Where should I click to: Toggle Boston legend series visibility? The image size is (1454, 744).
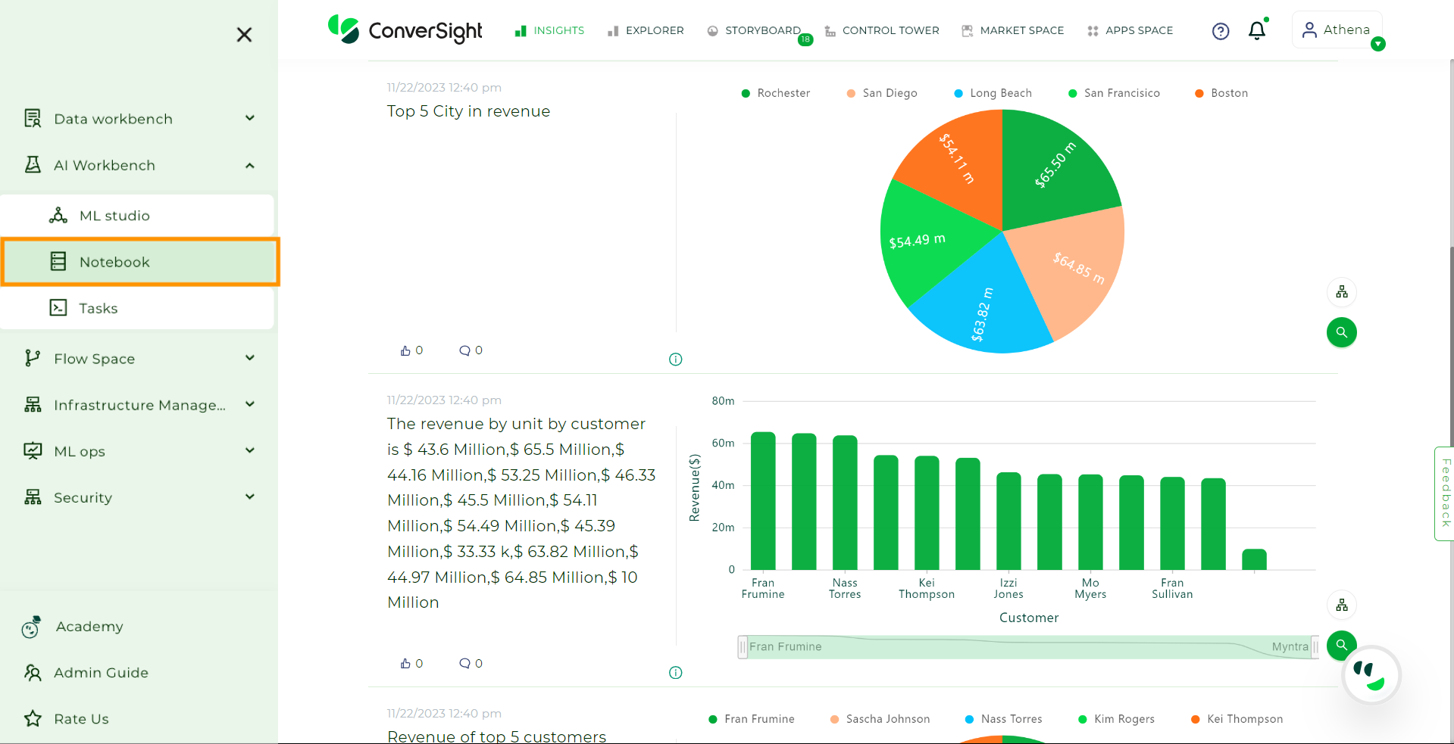click(x=1221, y=93)
